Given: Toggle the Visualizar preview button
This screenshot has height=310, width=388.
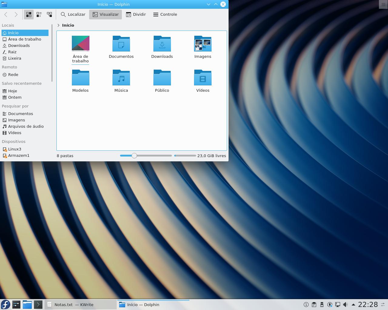Looking at the screenshot, I should (x=105, y=15).
